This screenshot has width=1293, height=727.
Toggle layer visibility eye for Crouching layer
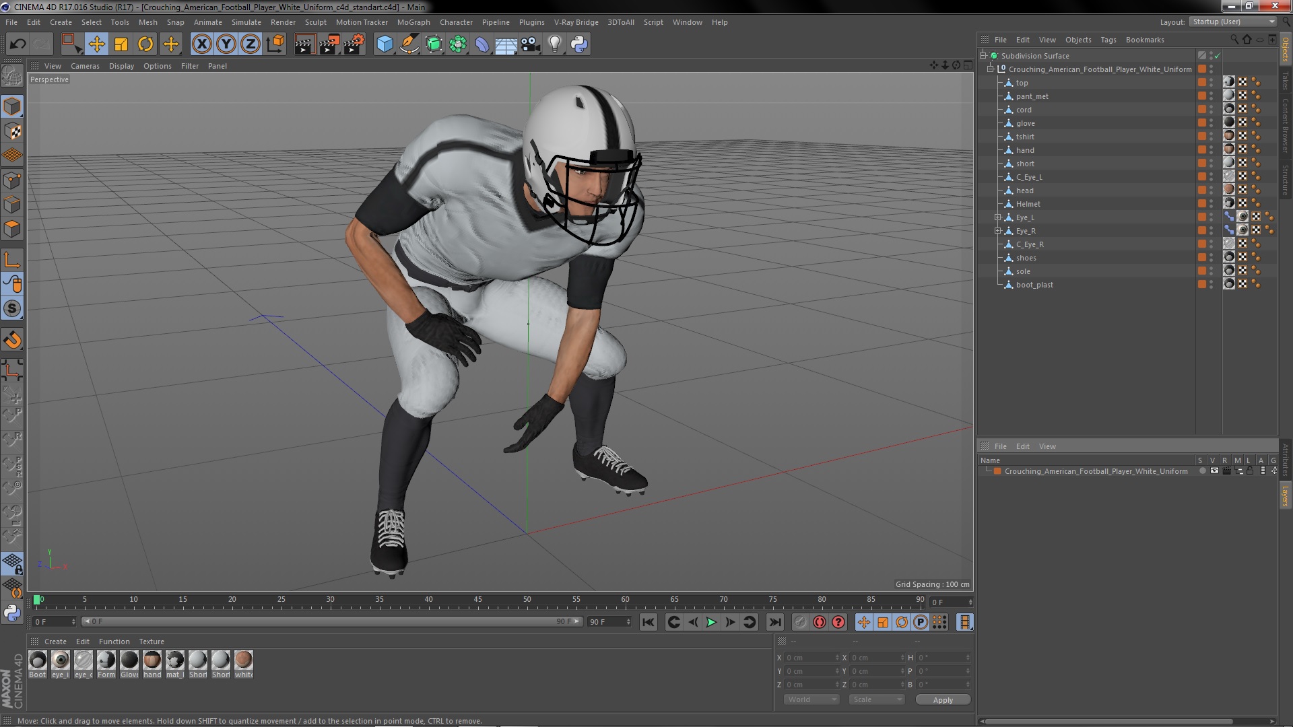[1214, 471]
